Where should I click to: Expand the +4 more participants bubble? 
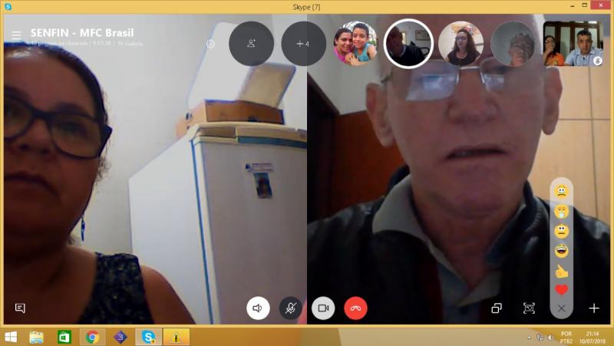pos(303,44)
